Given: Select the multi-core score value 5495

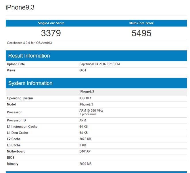Looking at the screenshot, I should pyautogui.click(x=141, y=33).
